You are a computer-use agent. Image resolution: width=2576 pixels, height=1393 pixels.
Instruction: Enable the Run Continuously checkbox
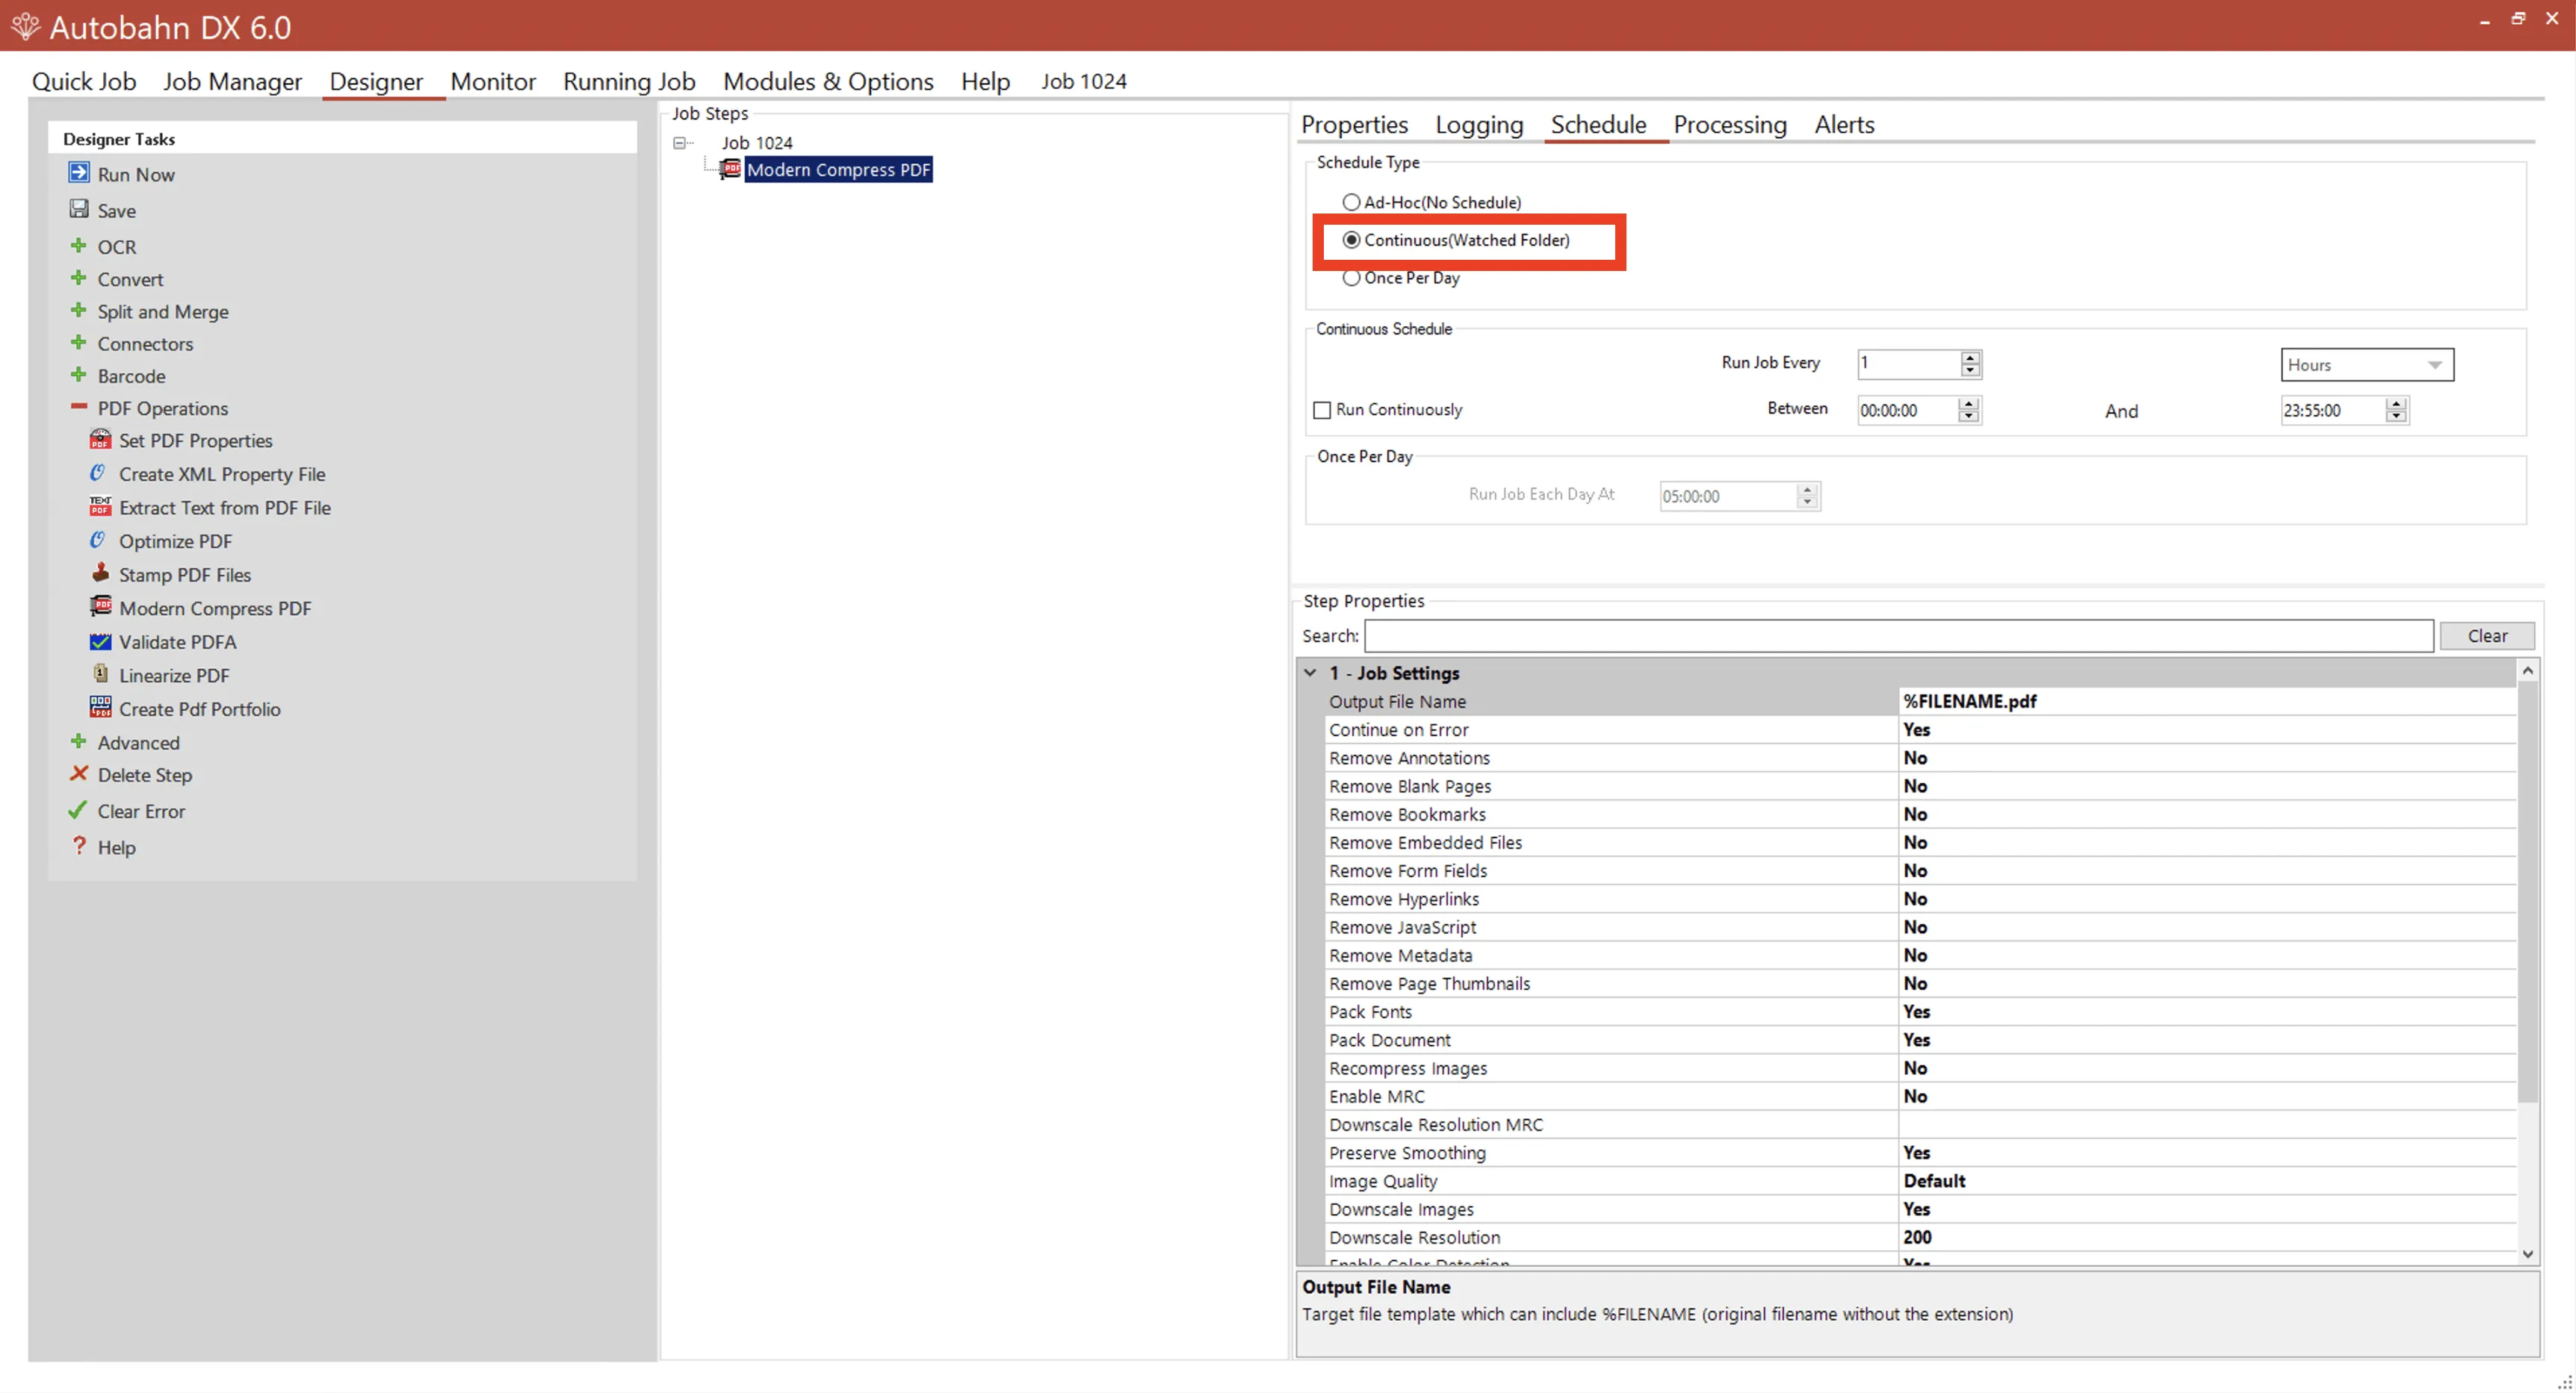(1322, 410)
